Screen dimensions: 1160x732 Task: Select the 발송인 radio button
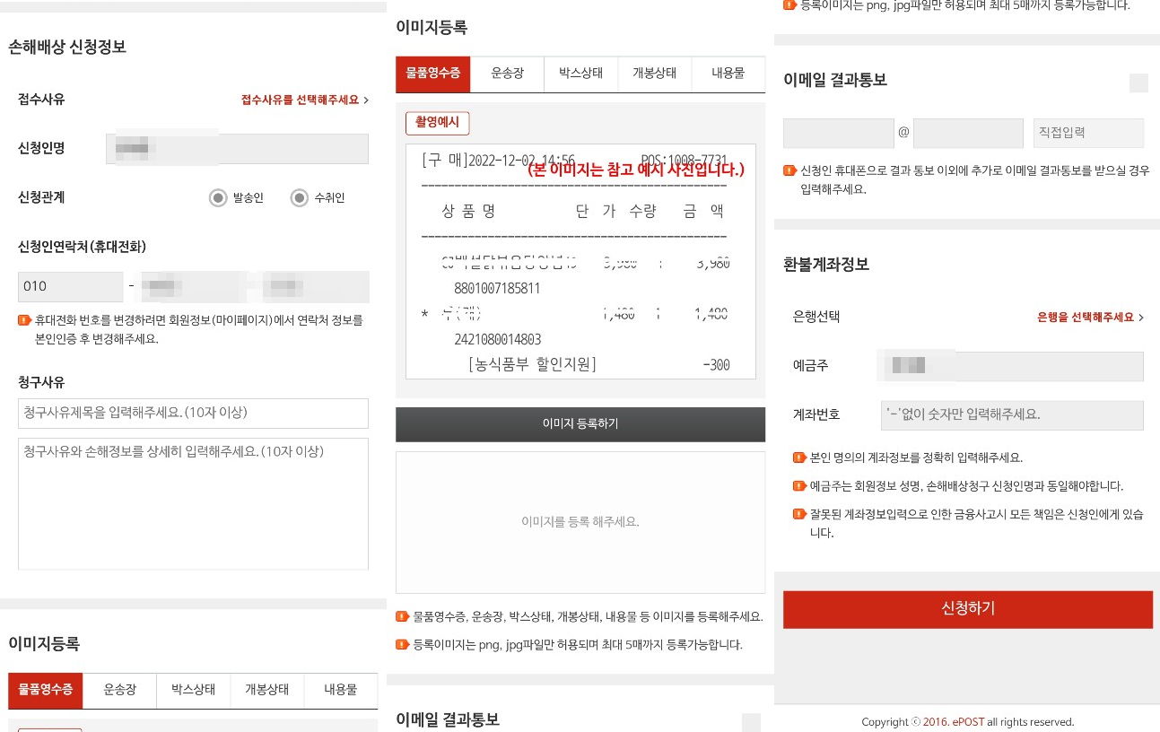[218, 197]
